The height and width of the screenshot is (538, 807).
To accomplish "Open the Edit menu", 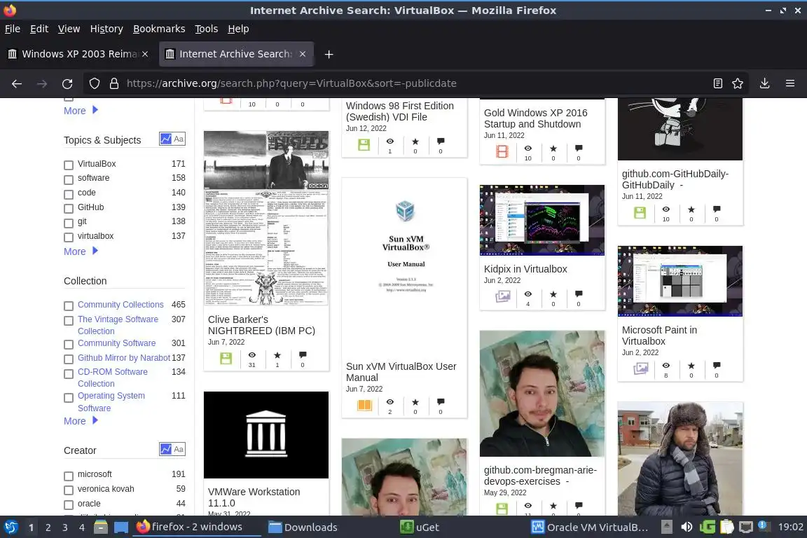I will [39, 29].
